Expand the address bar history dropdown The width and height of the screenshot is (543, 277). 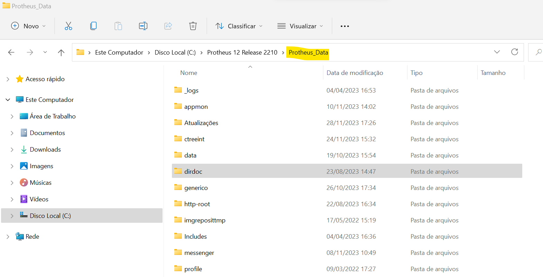coord(497,52)
